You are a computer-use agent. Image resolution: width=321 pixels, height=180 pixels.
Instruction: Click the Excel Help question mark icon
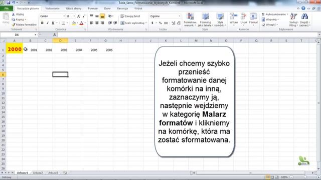coord(303,8)
